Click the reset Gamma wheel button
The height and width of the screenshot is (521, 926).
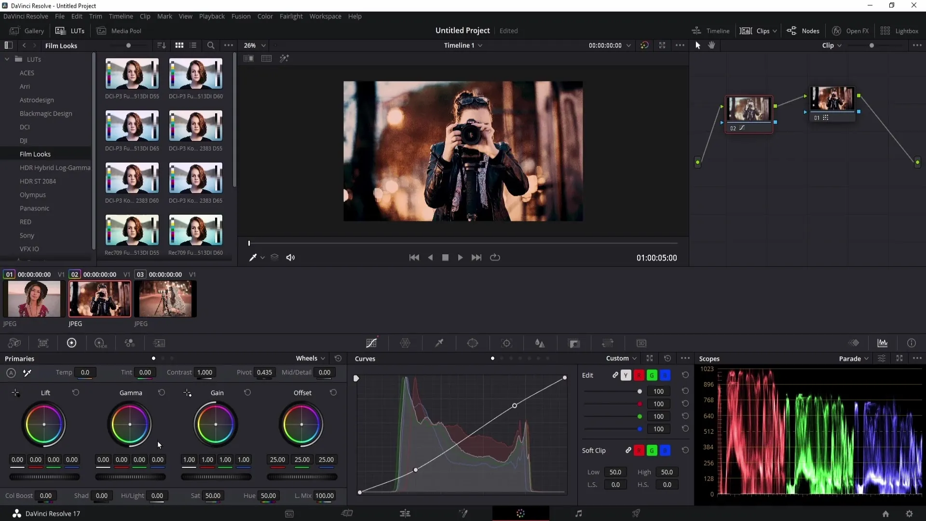(162, 393)
